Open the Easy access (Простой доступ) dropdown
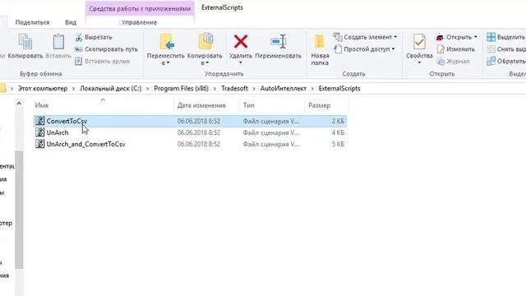Viewport: 526px width, 296px height. [x=364, y=49]
